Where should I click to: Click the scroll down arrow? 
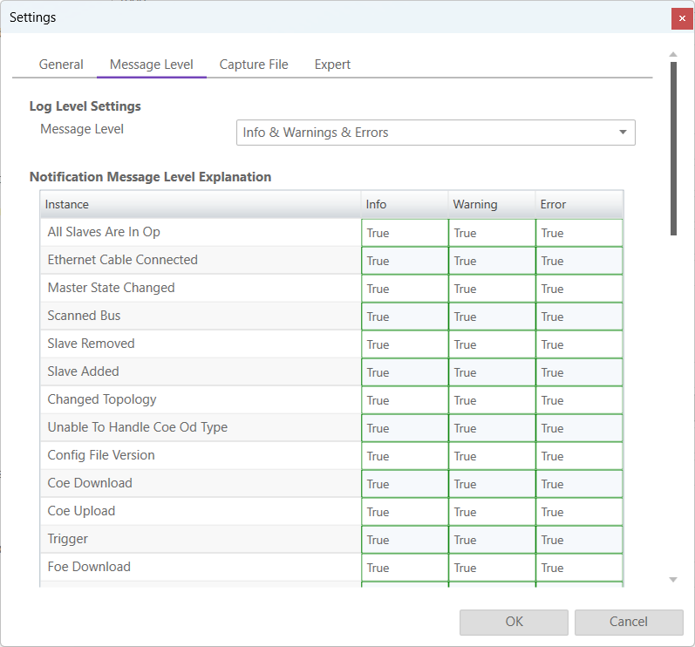[673, 580]
